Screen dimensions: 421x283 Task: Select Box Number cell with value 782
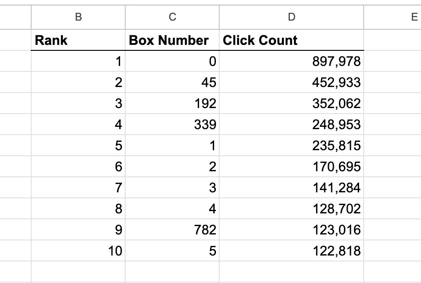click(x=172, y=230)
